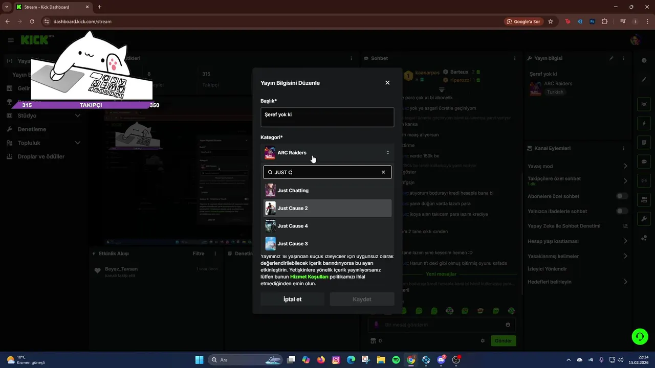This screenshot has width=655, height=368.
Task: Open Droplar ve ödüller page
Action: 41,156
